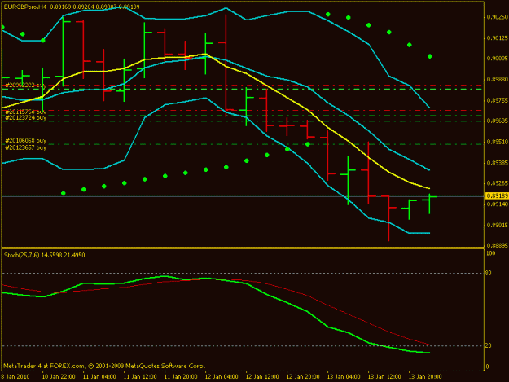Image resolution: width=509 pixels, height=382 pixels.
Task: Click the stochastic scale value 0
Action: tap(487, 367)
